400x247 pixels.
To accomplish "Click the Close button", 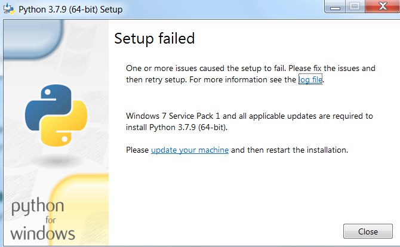I will click(368, 231).
